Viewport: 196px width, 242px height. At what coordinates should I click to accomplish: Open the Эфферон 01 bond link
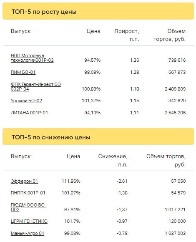[24, 181]
